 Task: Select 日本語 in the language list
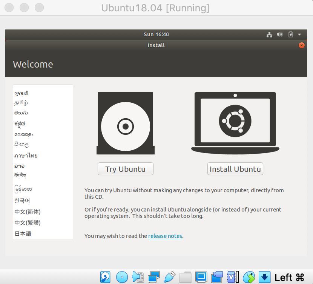[43, 233]
